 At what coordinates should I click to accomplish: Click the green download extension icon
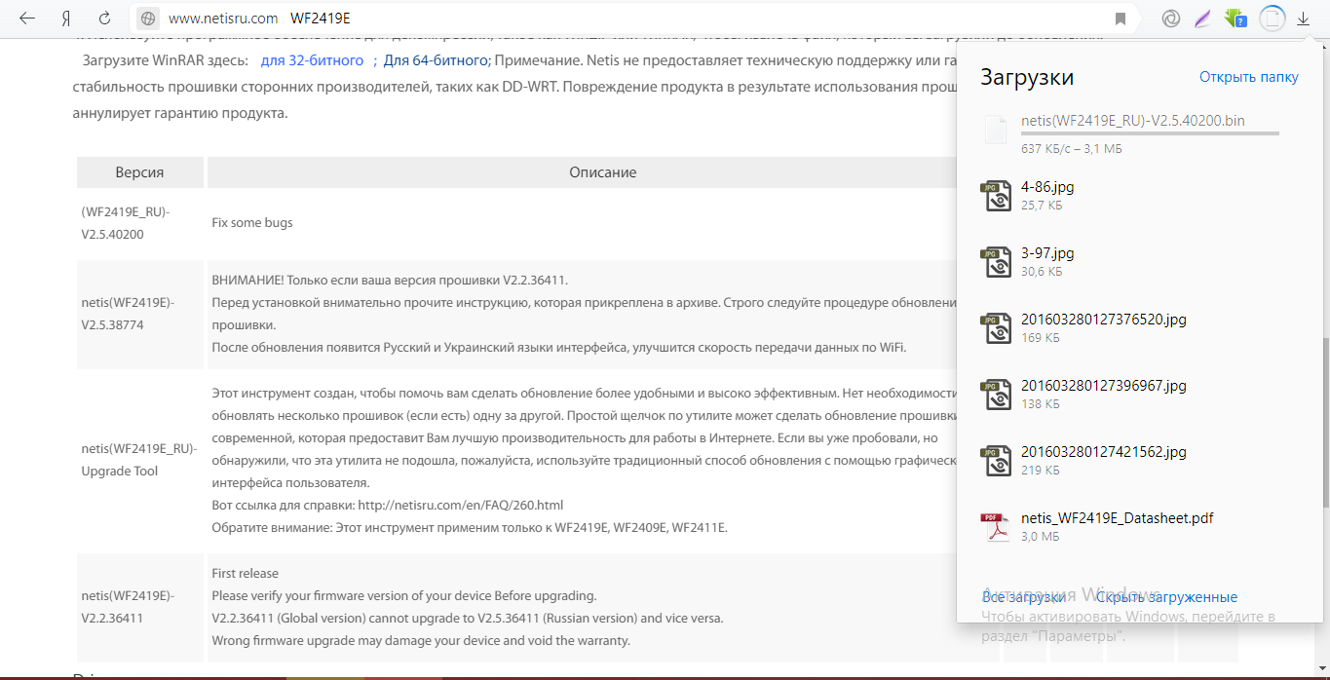1235,19
